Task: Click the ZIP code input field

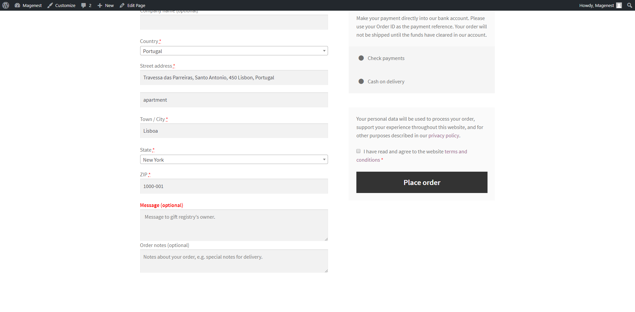Action: click(x=234, y=186)
